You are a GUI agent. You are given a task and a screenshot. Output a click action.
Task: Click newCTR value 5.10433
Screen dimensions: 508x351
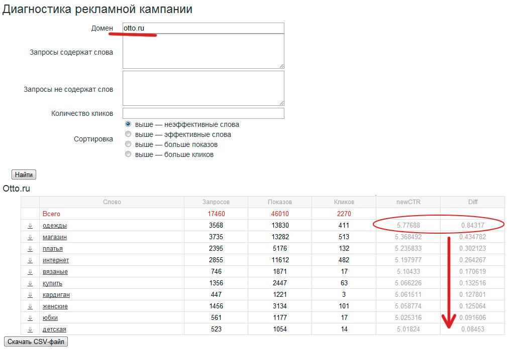point(408,271)
